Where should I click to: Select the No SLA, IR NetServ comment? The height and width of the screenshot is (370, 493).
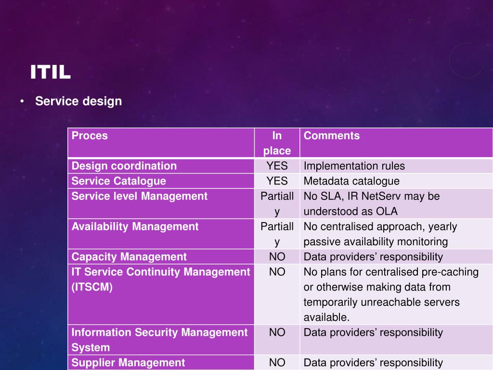(396, 204)
